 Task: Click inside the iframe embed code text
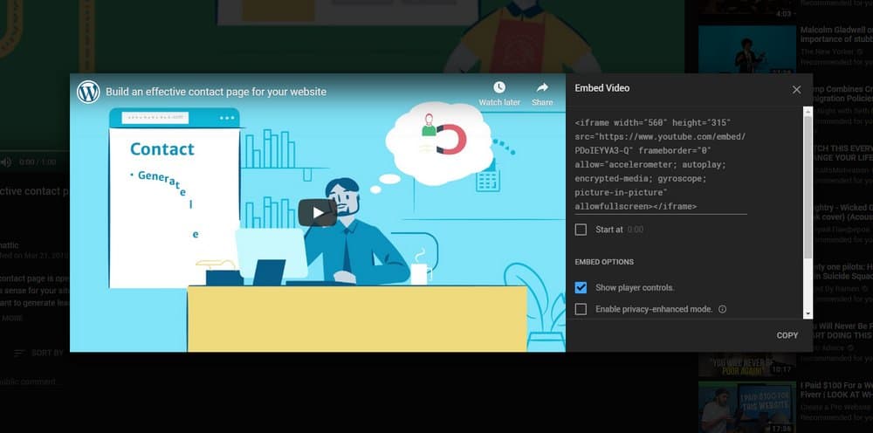[660, 164]
